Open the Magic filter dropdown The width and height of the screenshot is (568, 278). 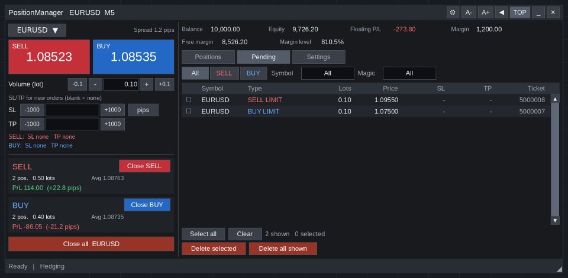coord(409,73)
